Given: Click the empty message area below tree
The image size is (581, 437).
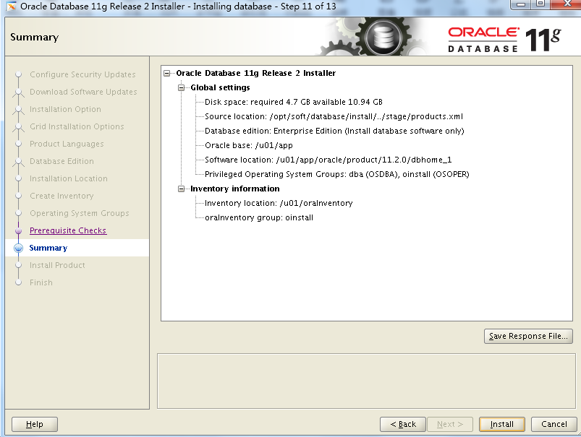Looking at the screenshot, I should coord(366,381).
